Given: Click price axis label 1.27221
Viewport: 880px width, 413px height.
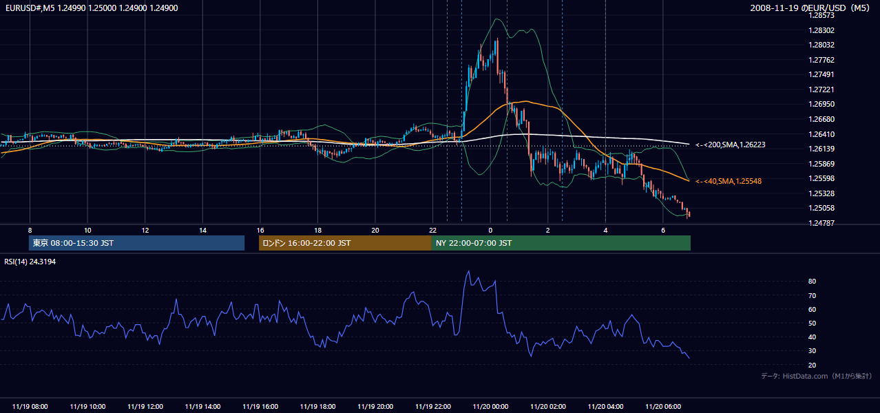Looking at the screenshot, I should (x=823, y=89).
